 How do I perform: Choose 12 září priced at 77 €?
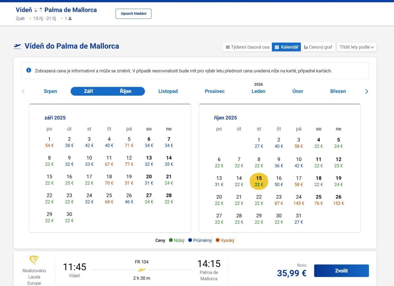tap(129, 161)
